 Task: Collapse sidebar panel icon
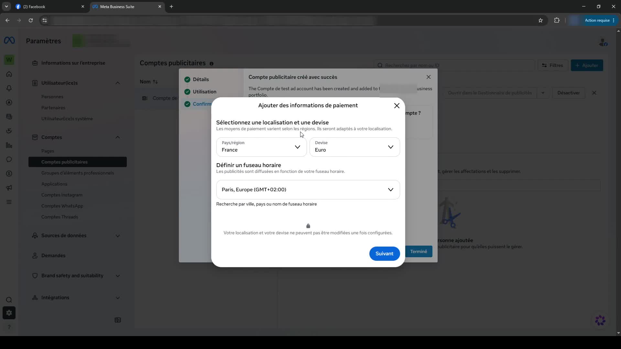point(118,320)
